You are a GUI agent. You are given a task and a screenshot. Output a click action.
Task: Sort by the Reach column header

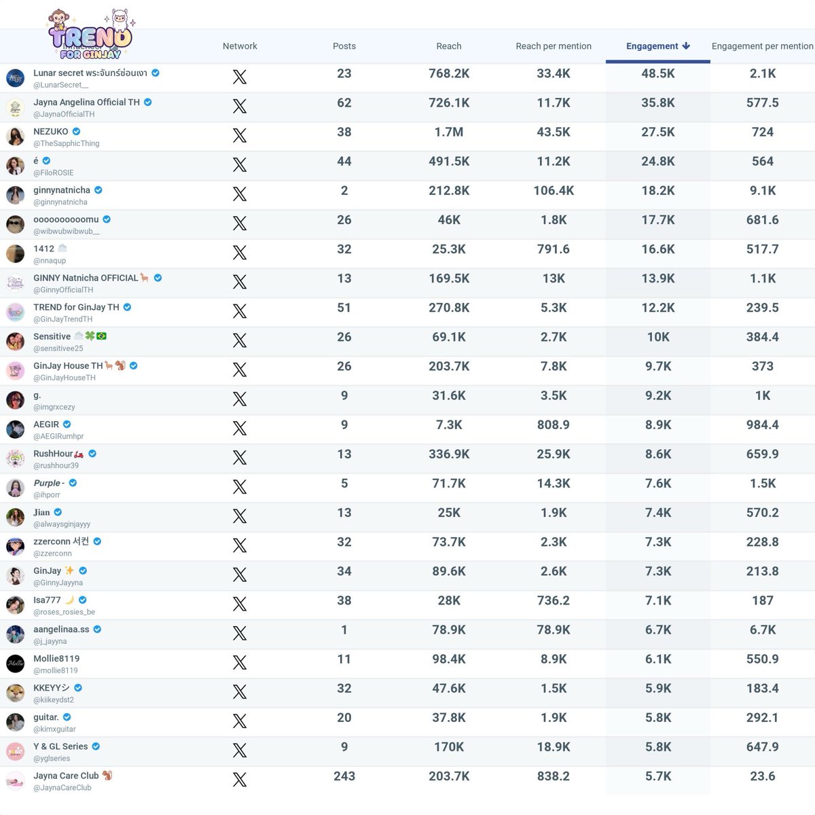tap(449, 46)
